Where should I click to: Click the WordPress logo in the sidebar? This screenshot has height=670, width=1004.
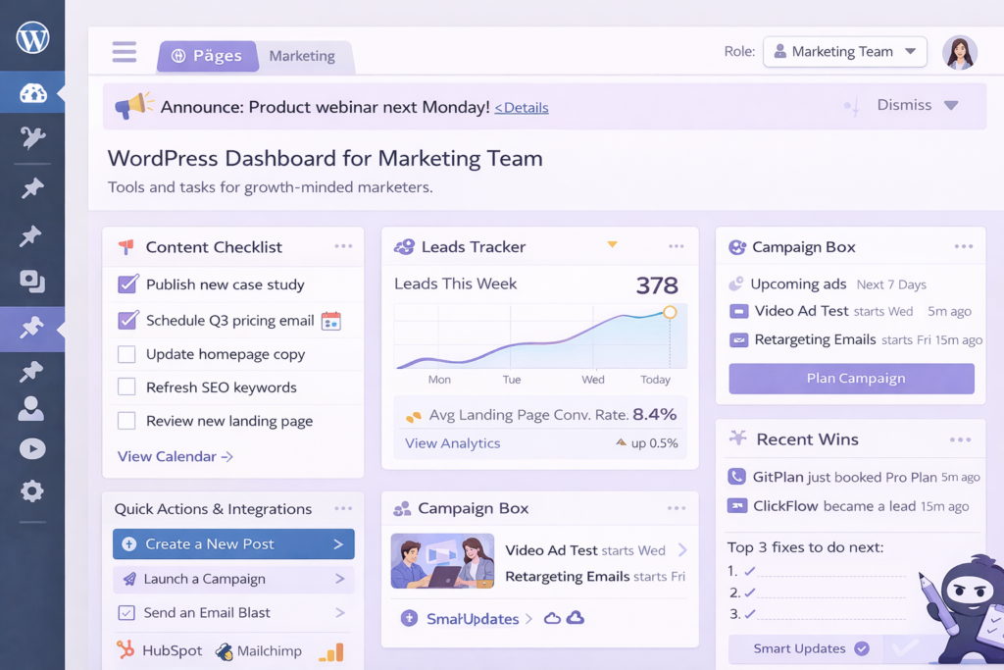coord(32,38)
